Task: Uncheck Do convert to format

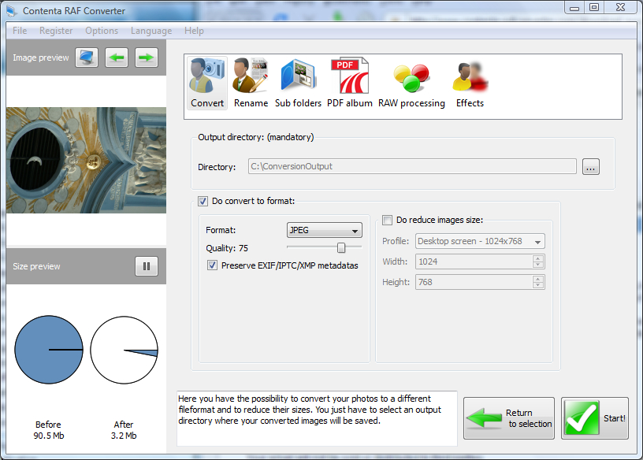Action: click(x=203, y=201)
